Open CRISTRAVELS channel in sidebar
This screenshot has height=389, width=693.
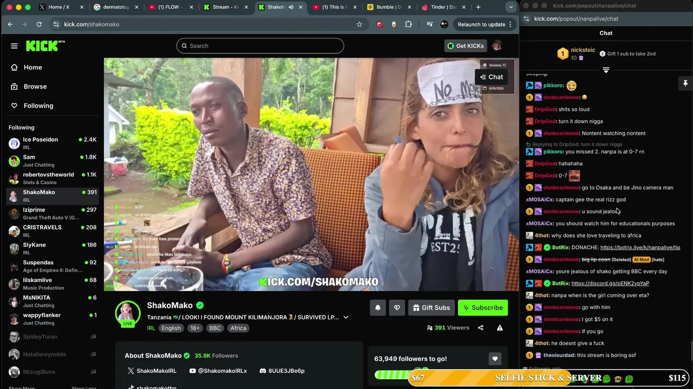52,231
